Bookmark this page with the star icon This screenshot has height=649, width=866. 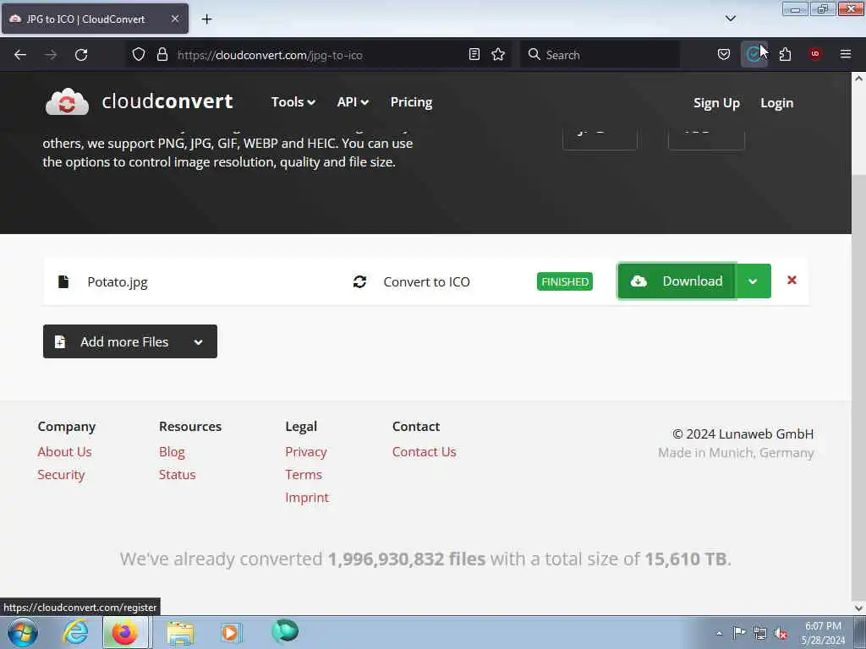(498, 54)
